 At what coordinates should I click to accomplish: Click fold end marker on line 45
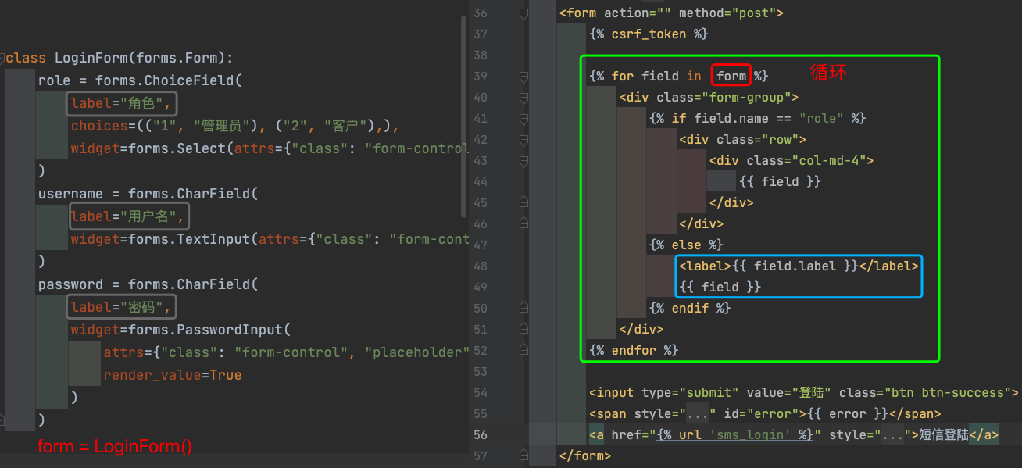point(524,203)
